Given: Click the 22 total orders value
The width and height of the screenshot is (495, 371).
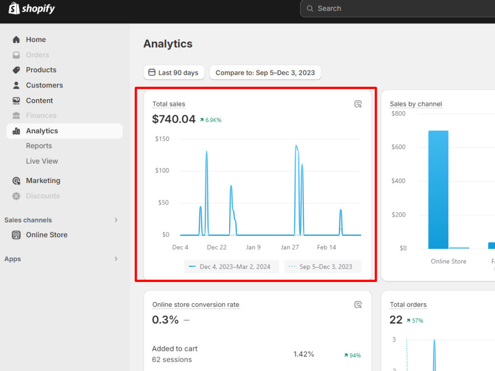Looking at the screenshot, I should (396, 320).
